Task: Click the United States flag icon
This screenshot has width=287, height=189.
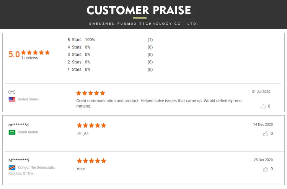Action: point(12,99)
